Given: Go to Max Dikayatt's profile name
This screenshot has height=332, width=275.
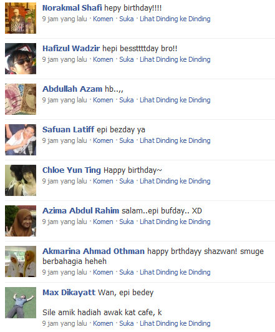Looking at the screenshot, I should (x=69, y=293).
